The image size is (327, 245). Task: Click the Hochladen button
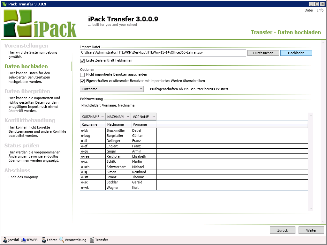click(x=296, y=53)
